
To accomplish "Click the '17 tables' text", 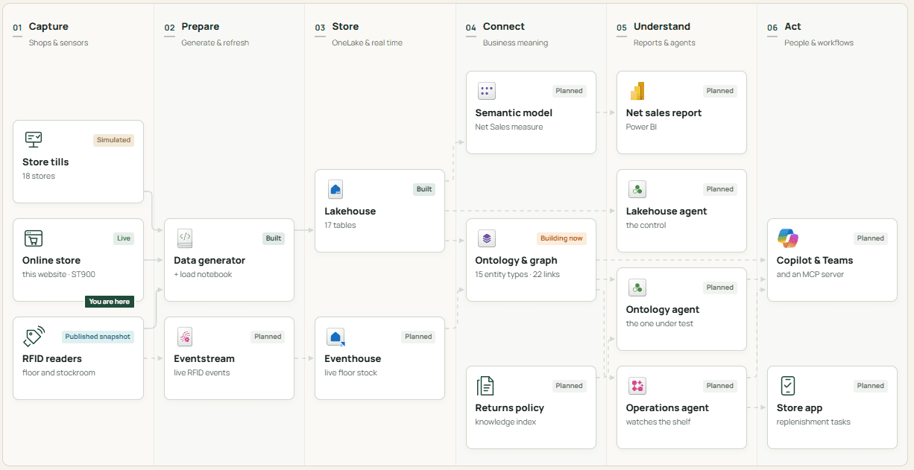I will click(340, 226).
